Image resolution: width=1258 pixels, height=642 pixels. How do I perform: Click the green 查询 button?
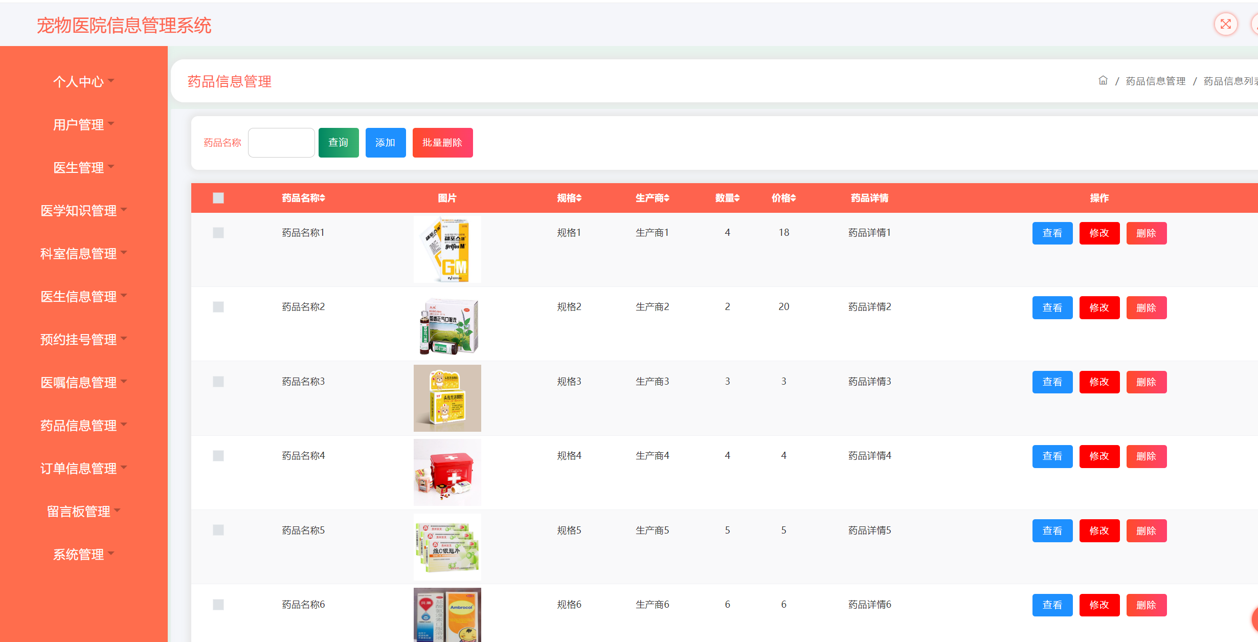point(338,143)
